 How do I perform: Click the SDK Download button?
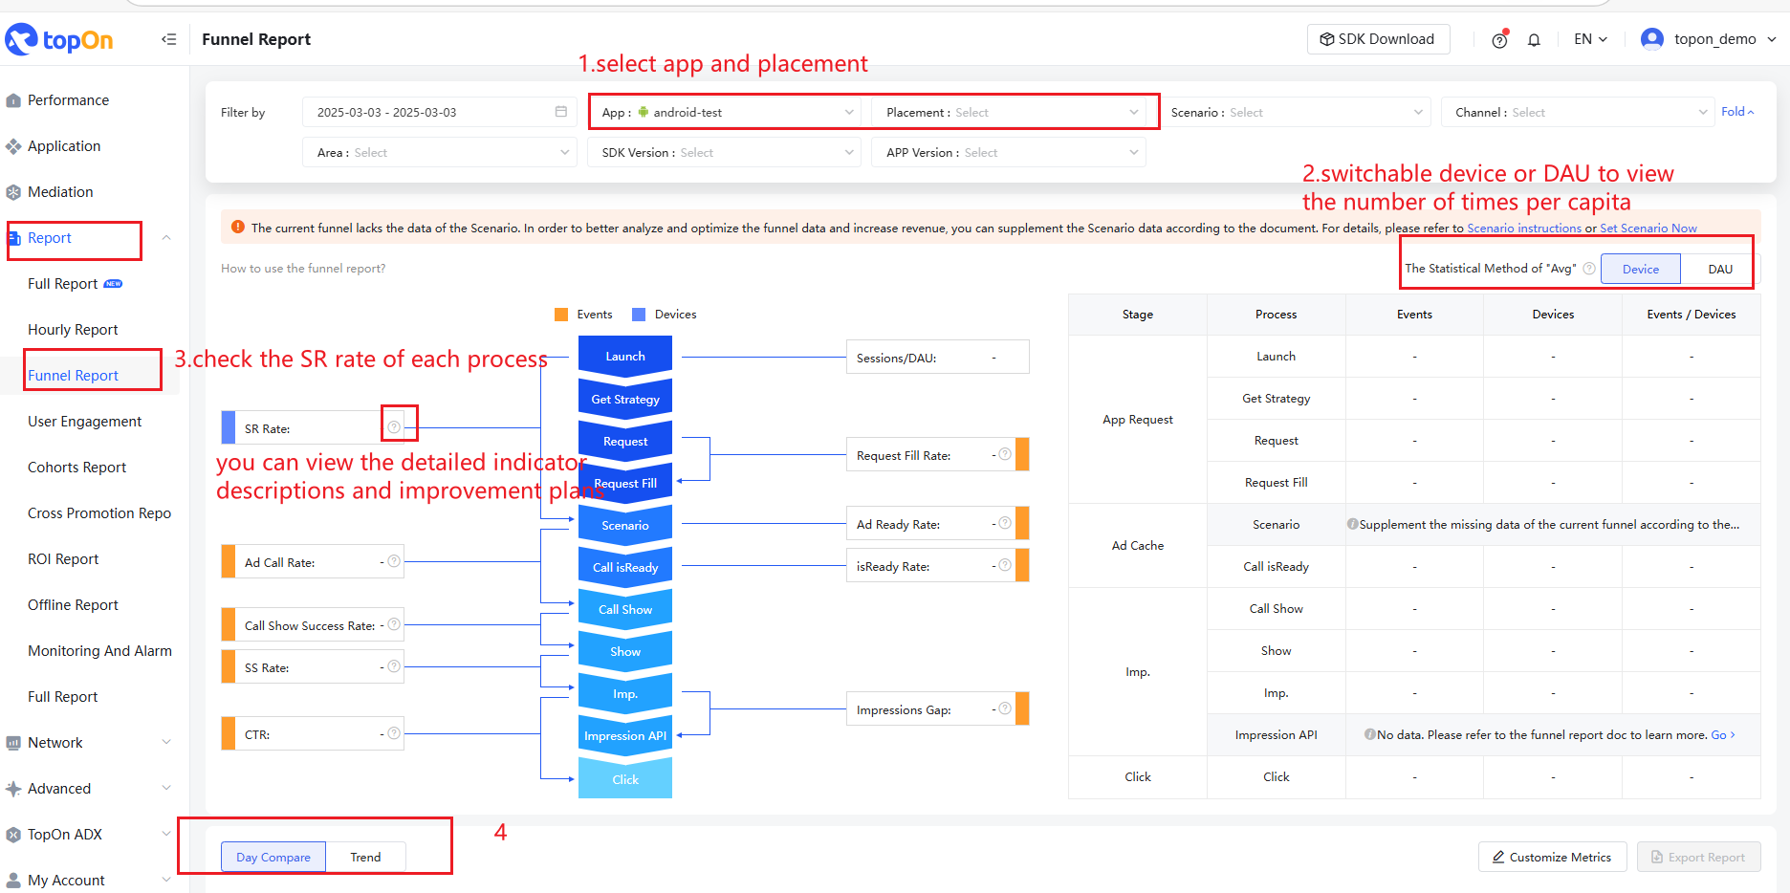tap(1378, 39)
